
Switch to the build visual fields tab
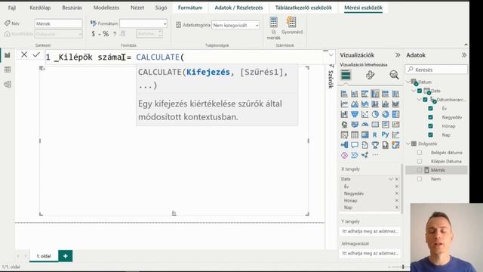coord(346,75)
